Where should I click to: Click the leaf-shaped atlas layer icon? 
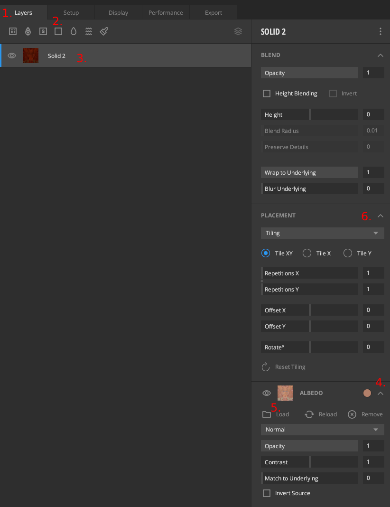(28, 31)
